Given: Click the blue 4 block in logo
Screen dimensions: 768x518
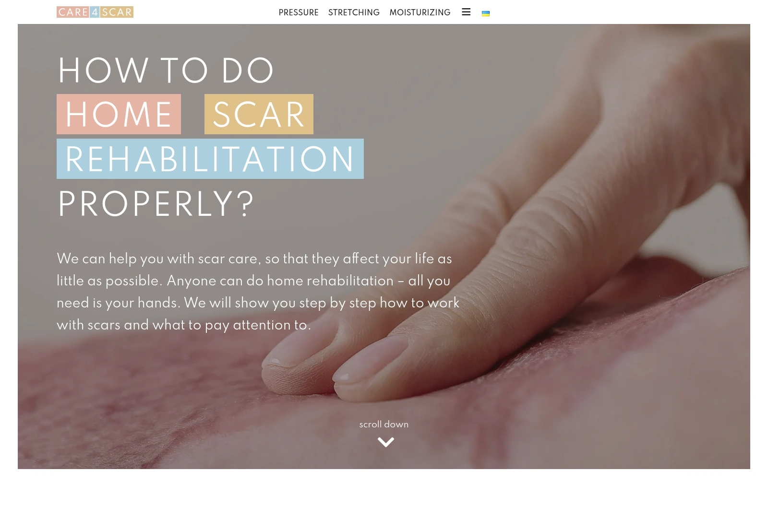Looking at the screenshot, I should point(95,12).
